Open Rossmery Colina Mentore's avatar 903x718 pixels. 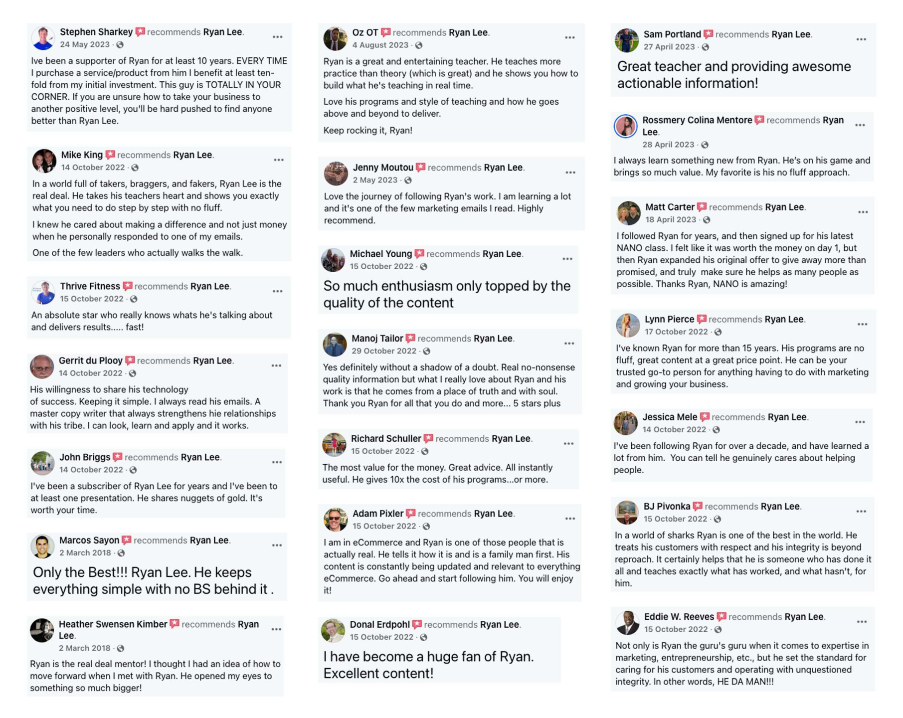626,126
